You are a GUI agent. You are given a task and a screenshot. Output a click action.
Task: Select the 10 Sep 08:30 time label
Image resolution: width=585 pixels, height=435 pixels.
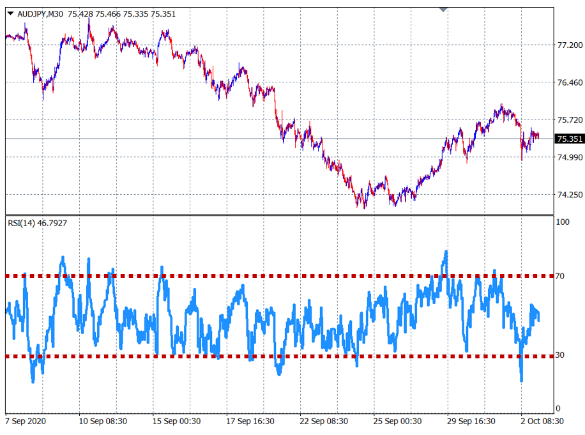coord(102,422)
